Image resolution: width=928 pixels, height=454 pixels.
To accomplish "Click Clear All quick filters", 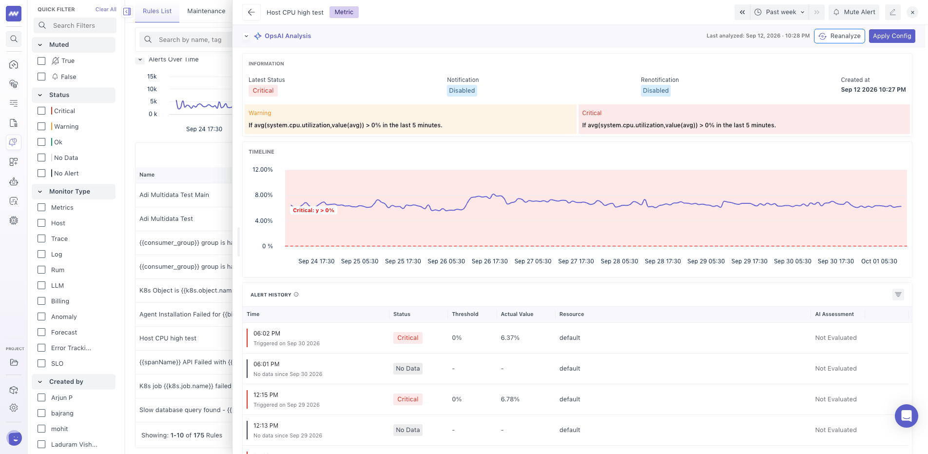I will [106, 9].
